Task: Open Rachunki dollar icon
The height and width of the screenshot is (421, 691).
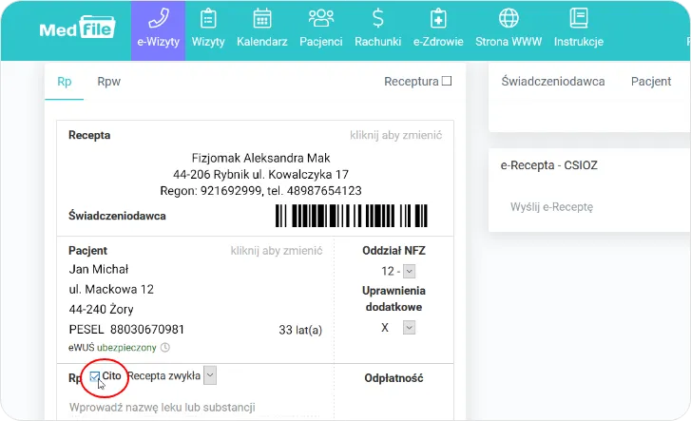Action: pos(377,19)
